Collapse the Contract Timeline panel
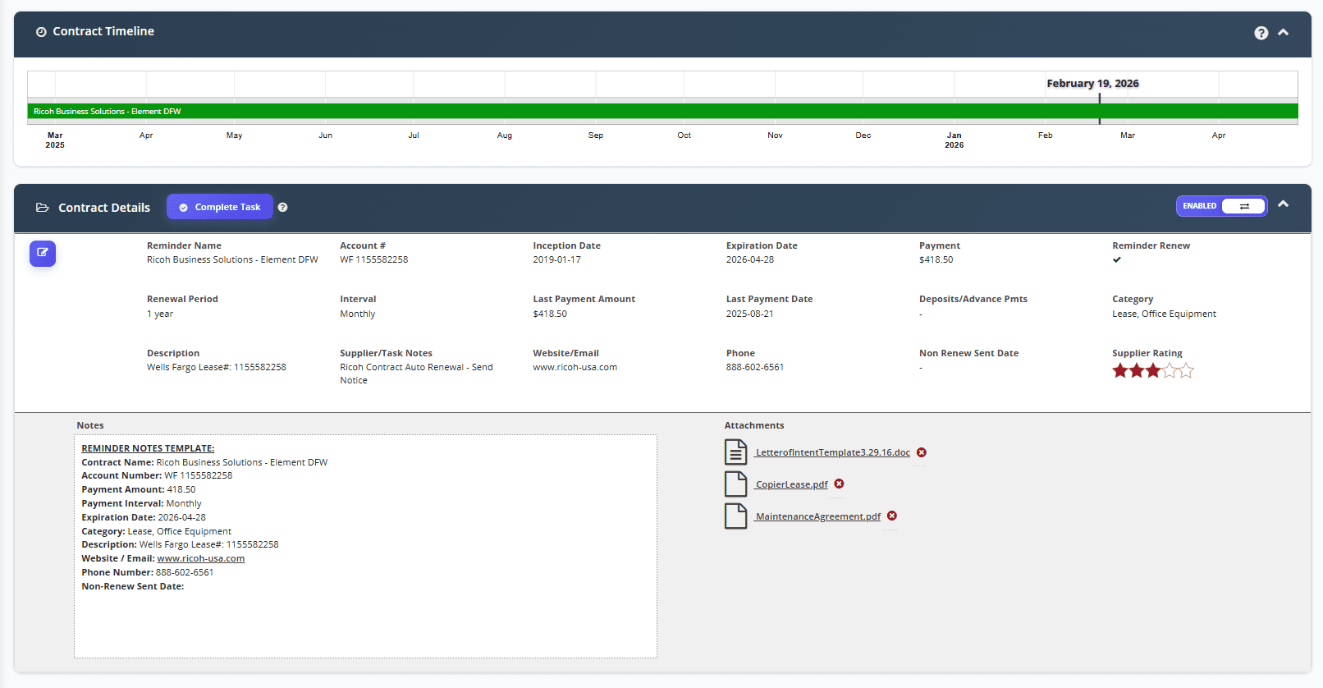The height and width of the screenshot is (688, 1323). tap(1284, 32)
